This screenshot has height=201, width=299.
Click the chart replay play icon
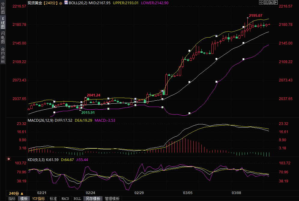coord(270,2)
